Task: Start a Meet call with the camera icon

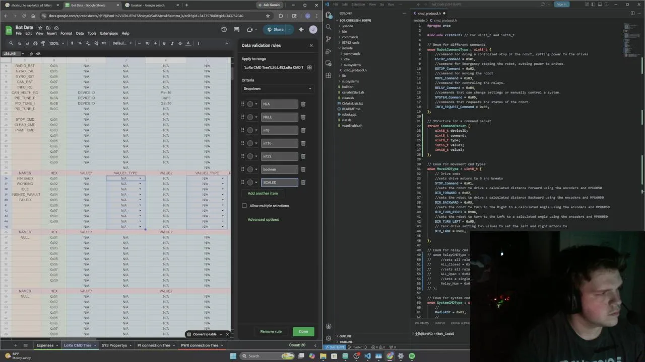Action: point(249,29)
